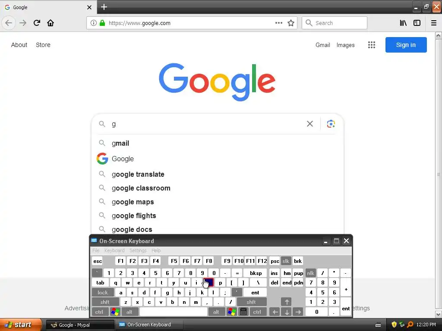442x331 pixels.
Task: Select On-Screen Keyboard taskbar button
Action: pyautogui.click(x=148, y=325)
